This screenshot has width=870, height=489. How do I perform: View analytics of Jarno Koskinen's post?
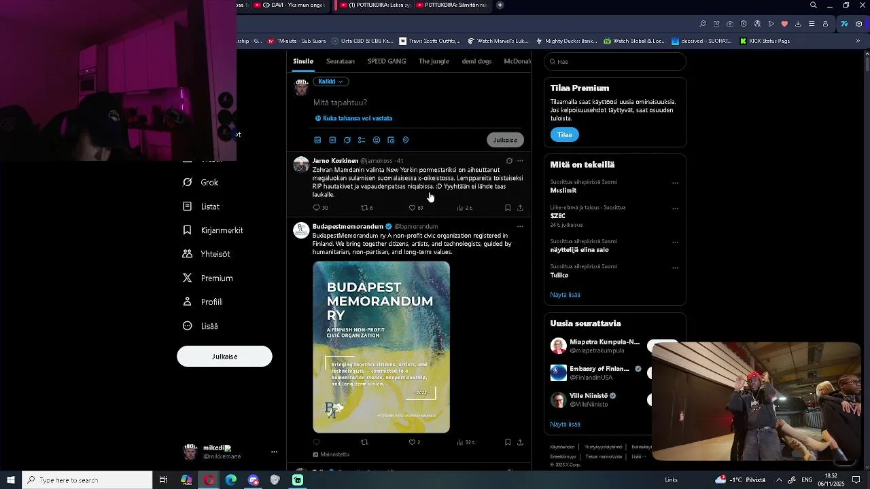(460, 208)
